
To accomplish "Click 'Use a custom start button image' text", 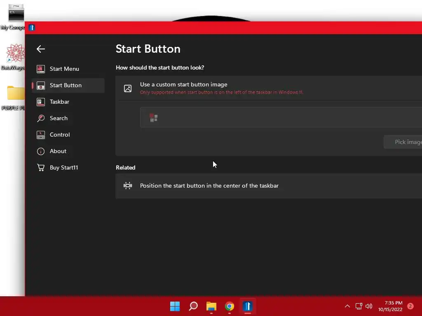I will [x=183, y=84].
